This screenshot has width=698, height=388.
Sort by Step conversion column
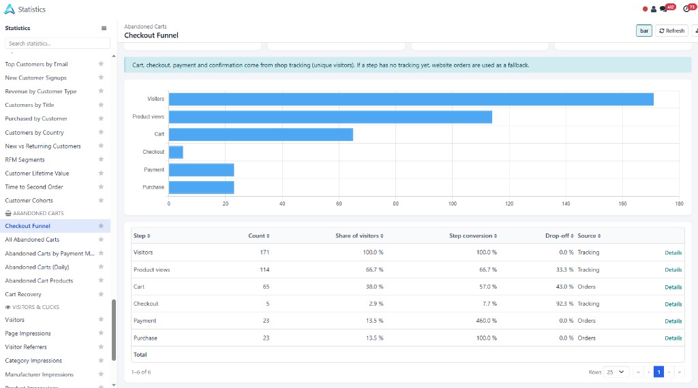(x=473, y=236)
